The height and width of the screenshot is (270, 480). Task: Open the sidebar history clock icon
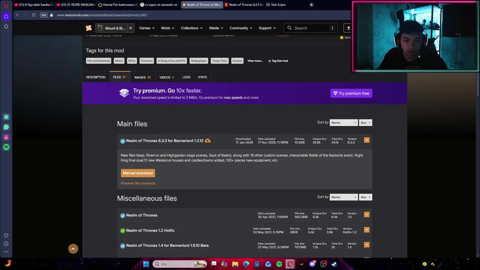click(6, 244)
